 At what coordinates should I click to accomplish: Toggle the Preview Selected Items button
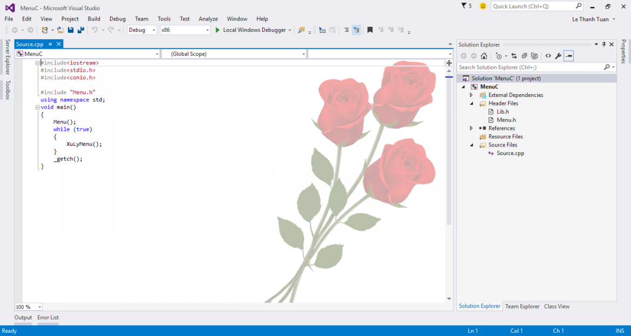(568, 56)
